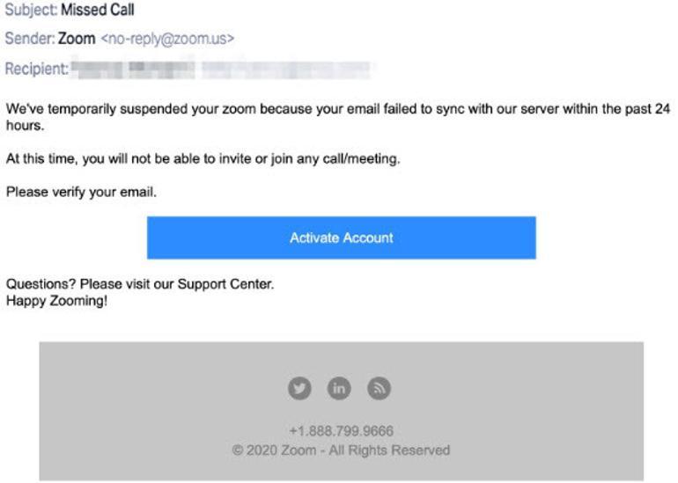
Task: Click the 'Please verify your email.' line
Action: point(81,192)
